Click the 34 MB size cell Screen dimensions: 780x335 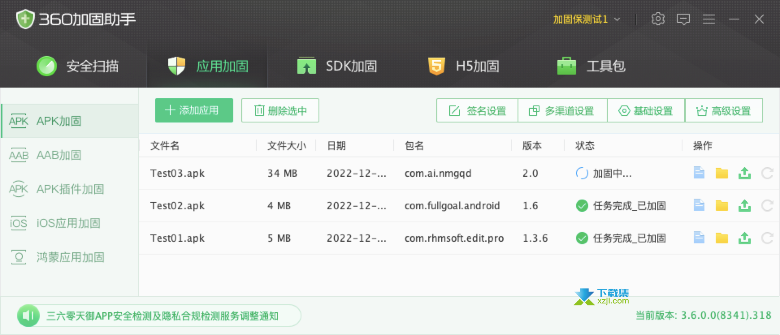point(282,173)
